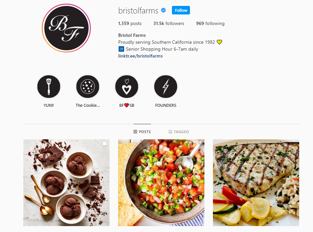Screen dimensions: 313x232
Task: Click the carousel icon on chocolate post
Action: click(105, 144)
